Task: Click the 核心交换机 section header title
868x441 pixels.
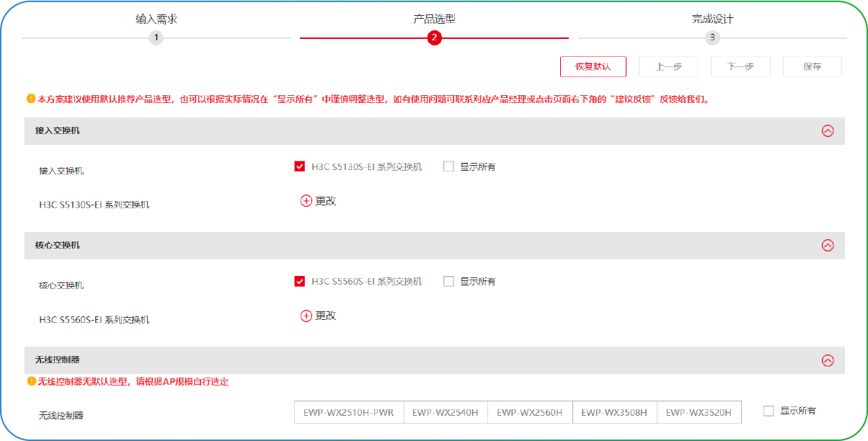Action: click(58, 246)
